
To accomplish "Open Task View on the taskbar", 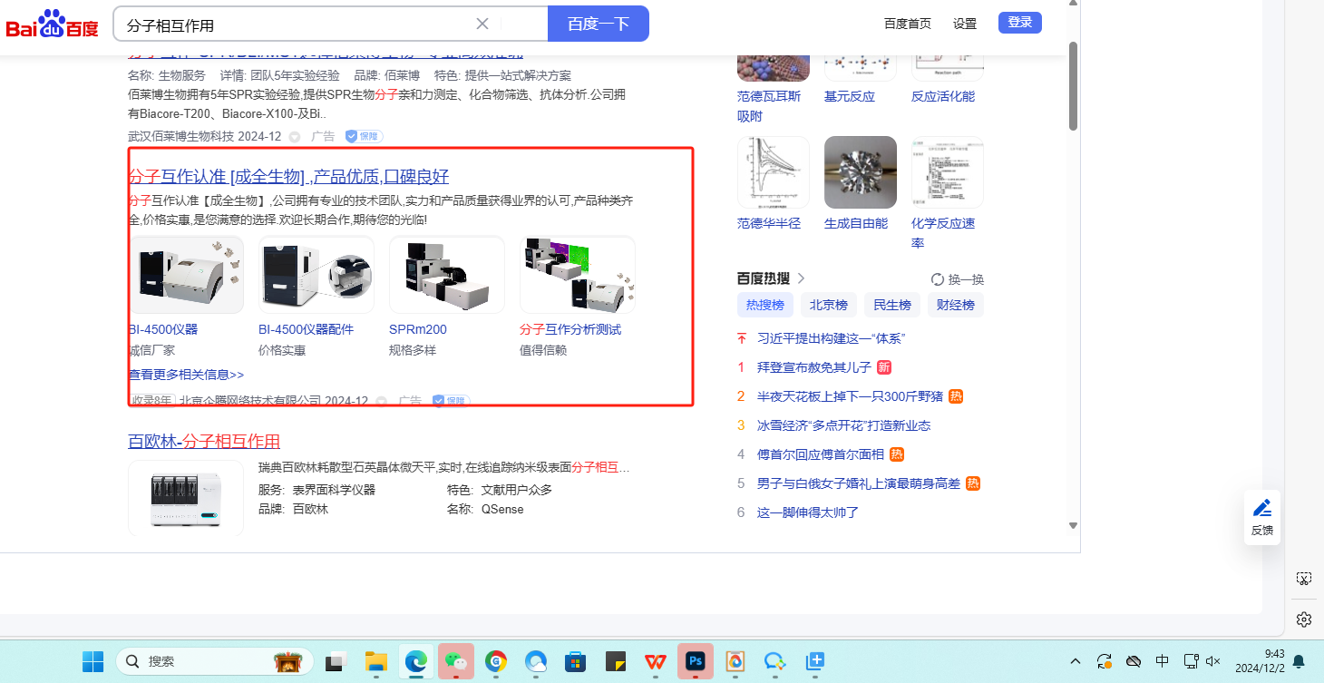I will 336,661.
